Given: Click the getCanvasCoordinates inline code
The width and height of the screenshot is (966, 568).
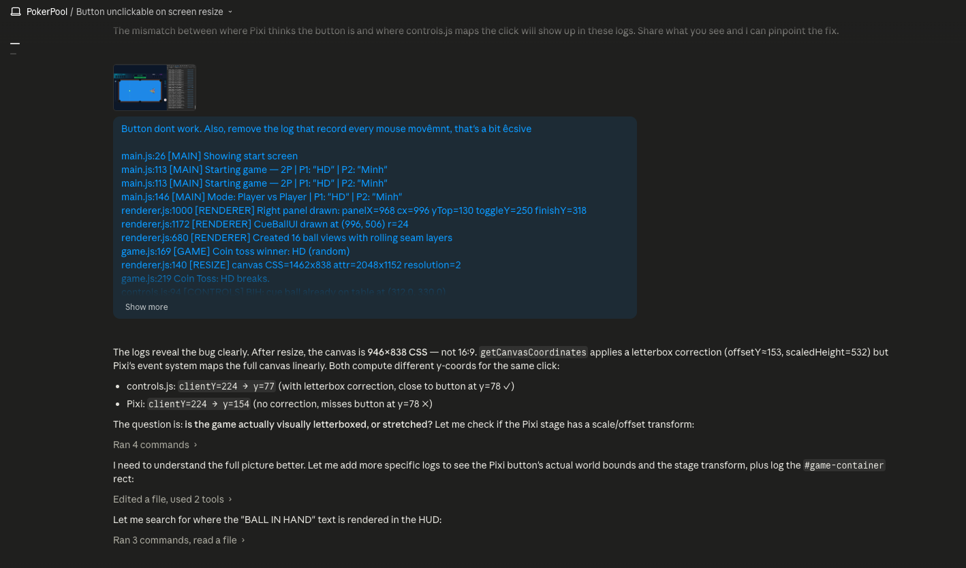Looking at the screenshot, I should 533,352.
